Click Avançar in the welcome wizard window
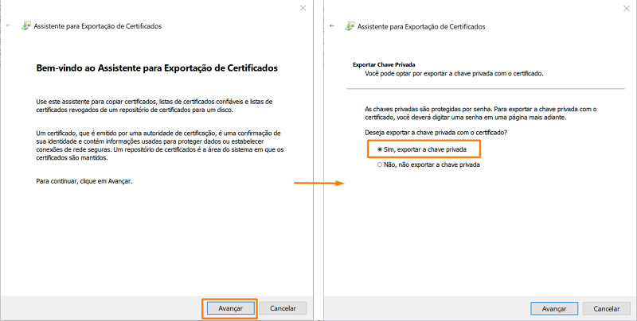The image size is (637, 321). pos(230,308)
